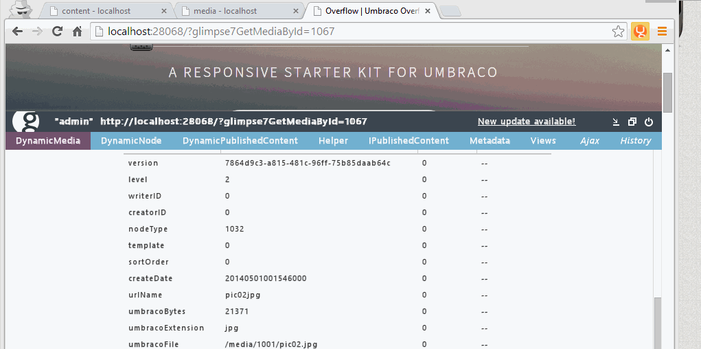
Task: Click the browser forward arrow
Action: click(x=37, y=32)
